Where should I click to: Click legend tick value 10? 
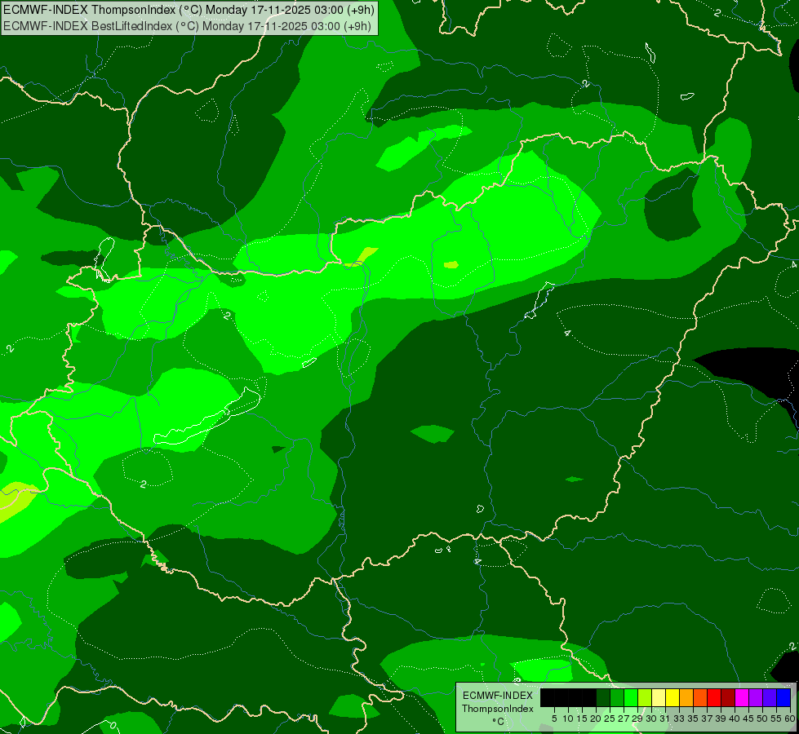pos(568,719)
